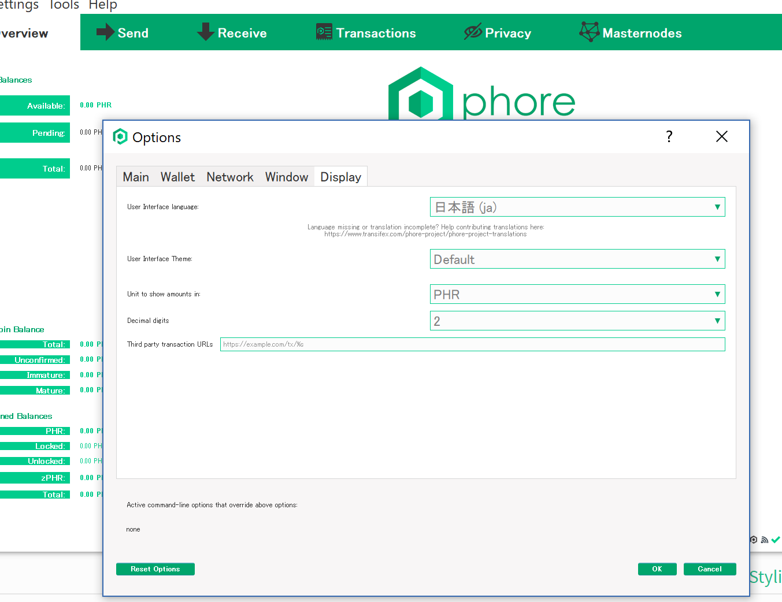Click the 'Unlocked:' balance label
782x602 pixels.
click(35, 461)
